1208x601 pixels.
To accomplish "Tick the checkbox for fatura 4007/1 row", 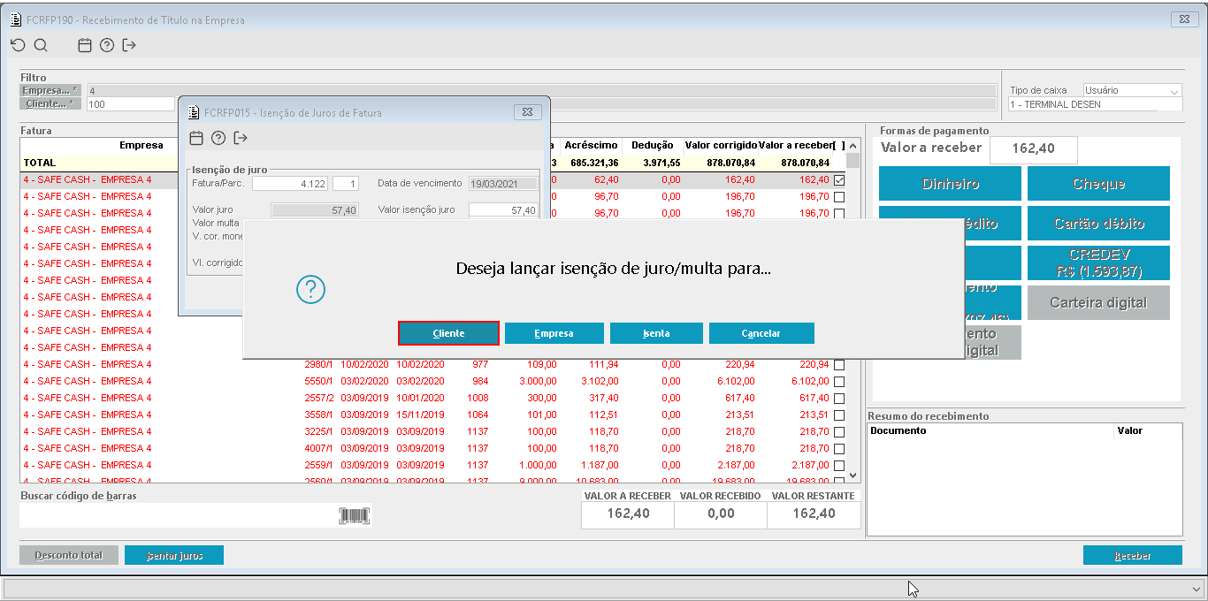I will point(839,448).
